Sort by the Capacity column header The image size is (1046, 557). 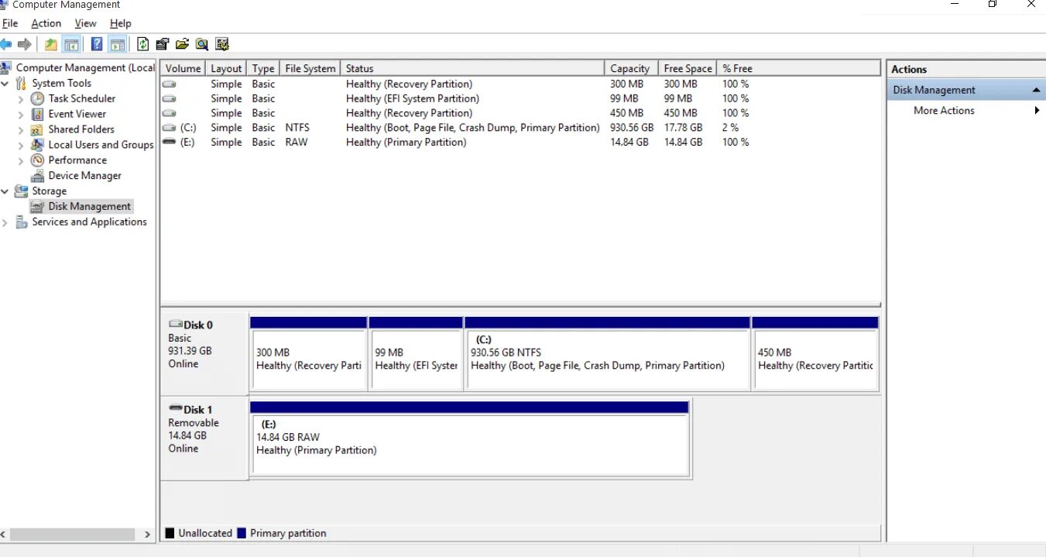click(x=631, y=68)
